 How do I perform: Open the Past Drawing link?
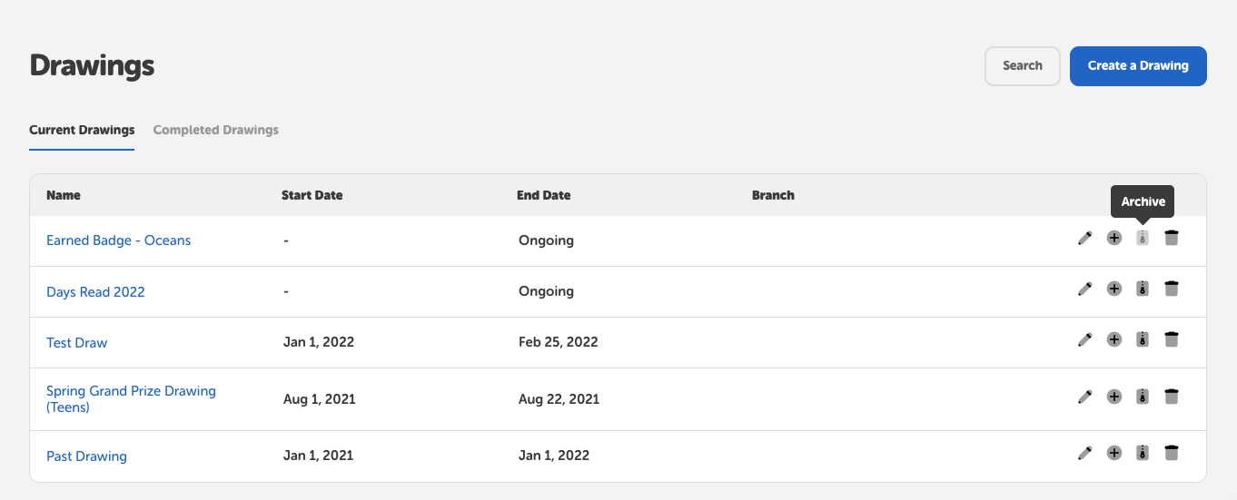pyautogui.click(x=86, y=456)
